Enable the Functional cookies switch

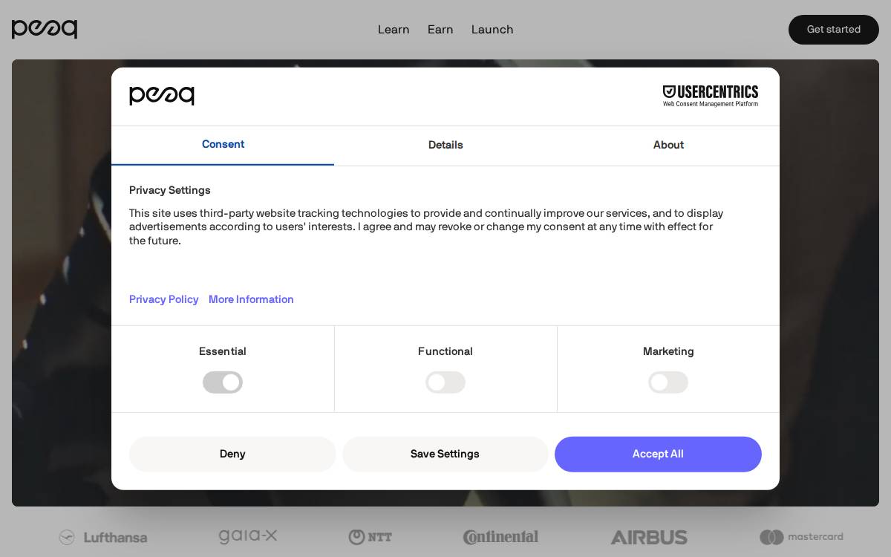point(446,382)
